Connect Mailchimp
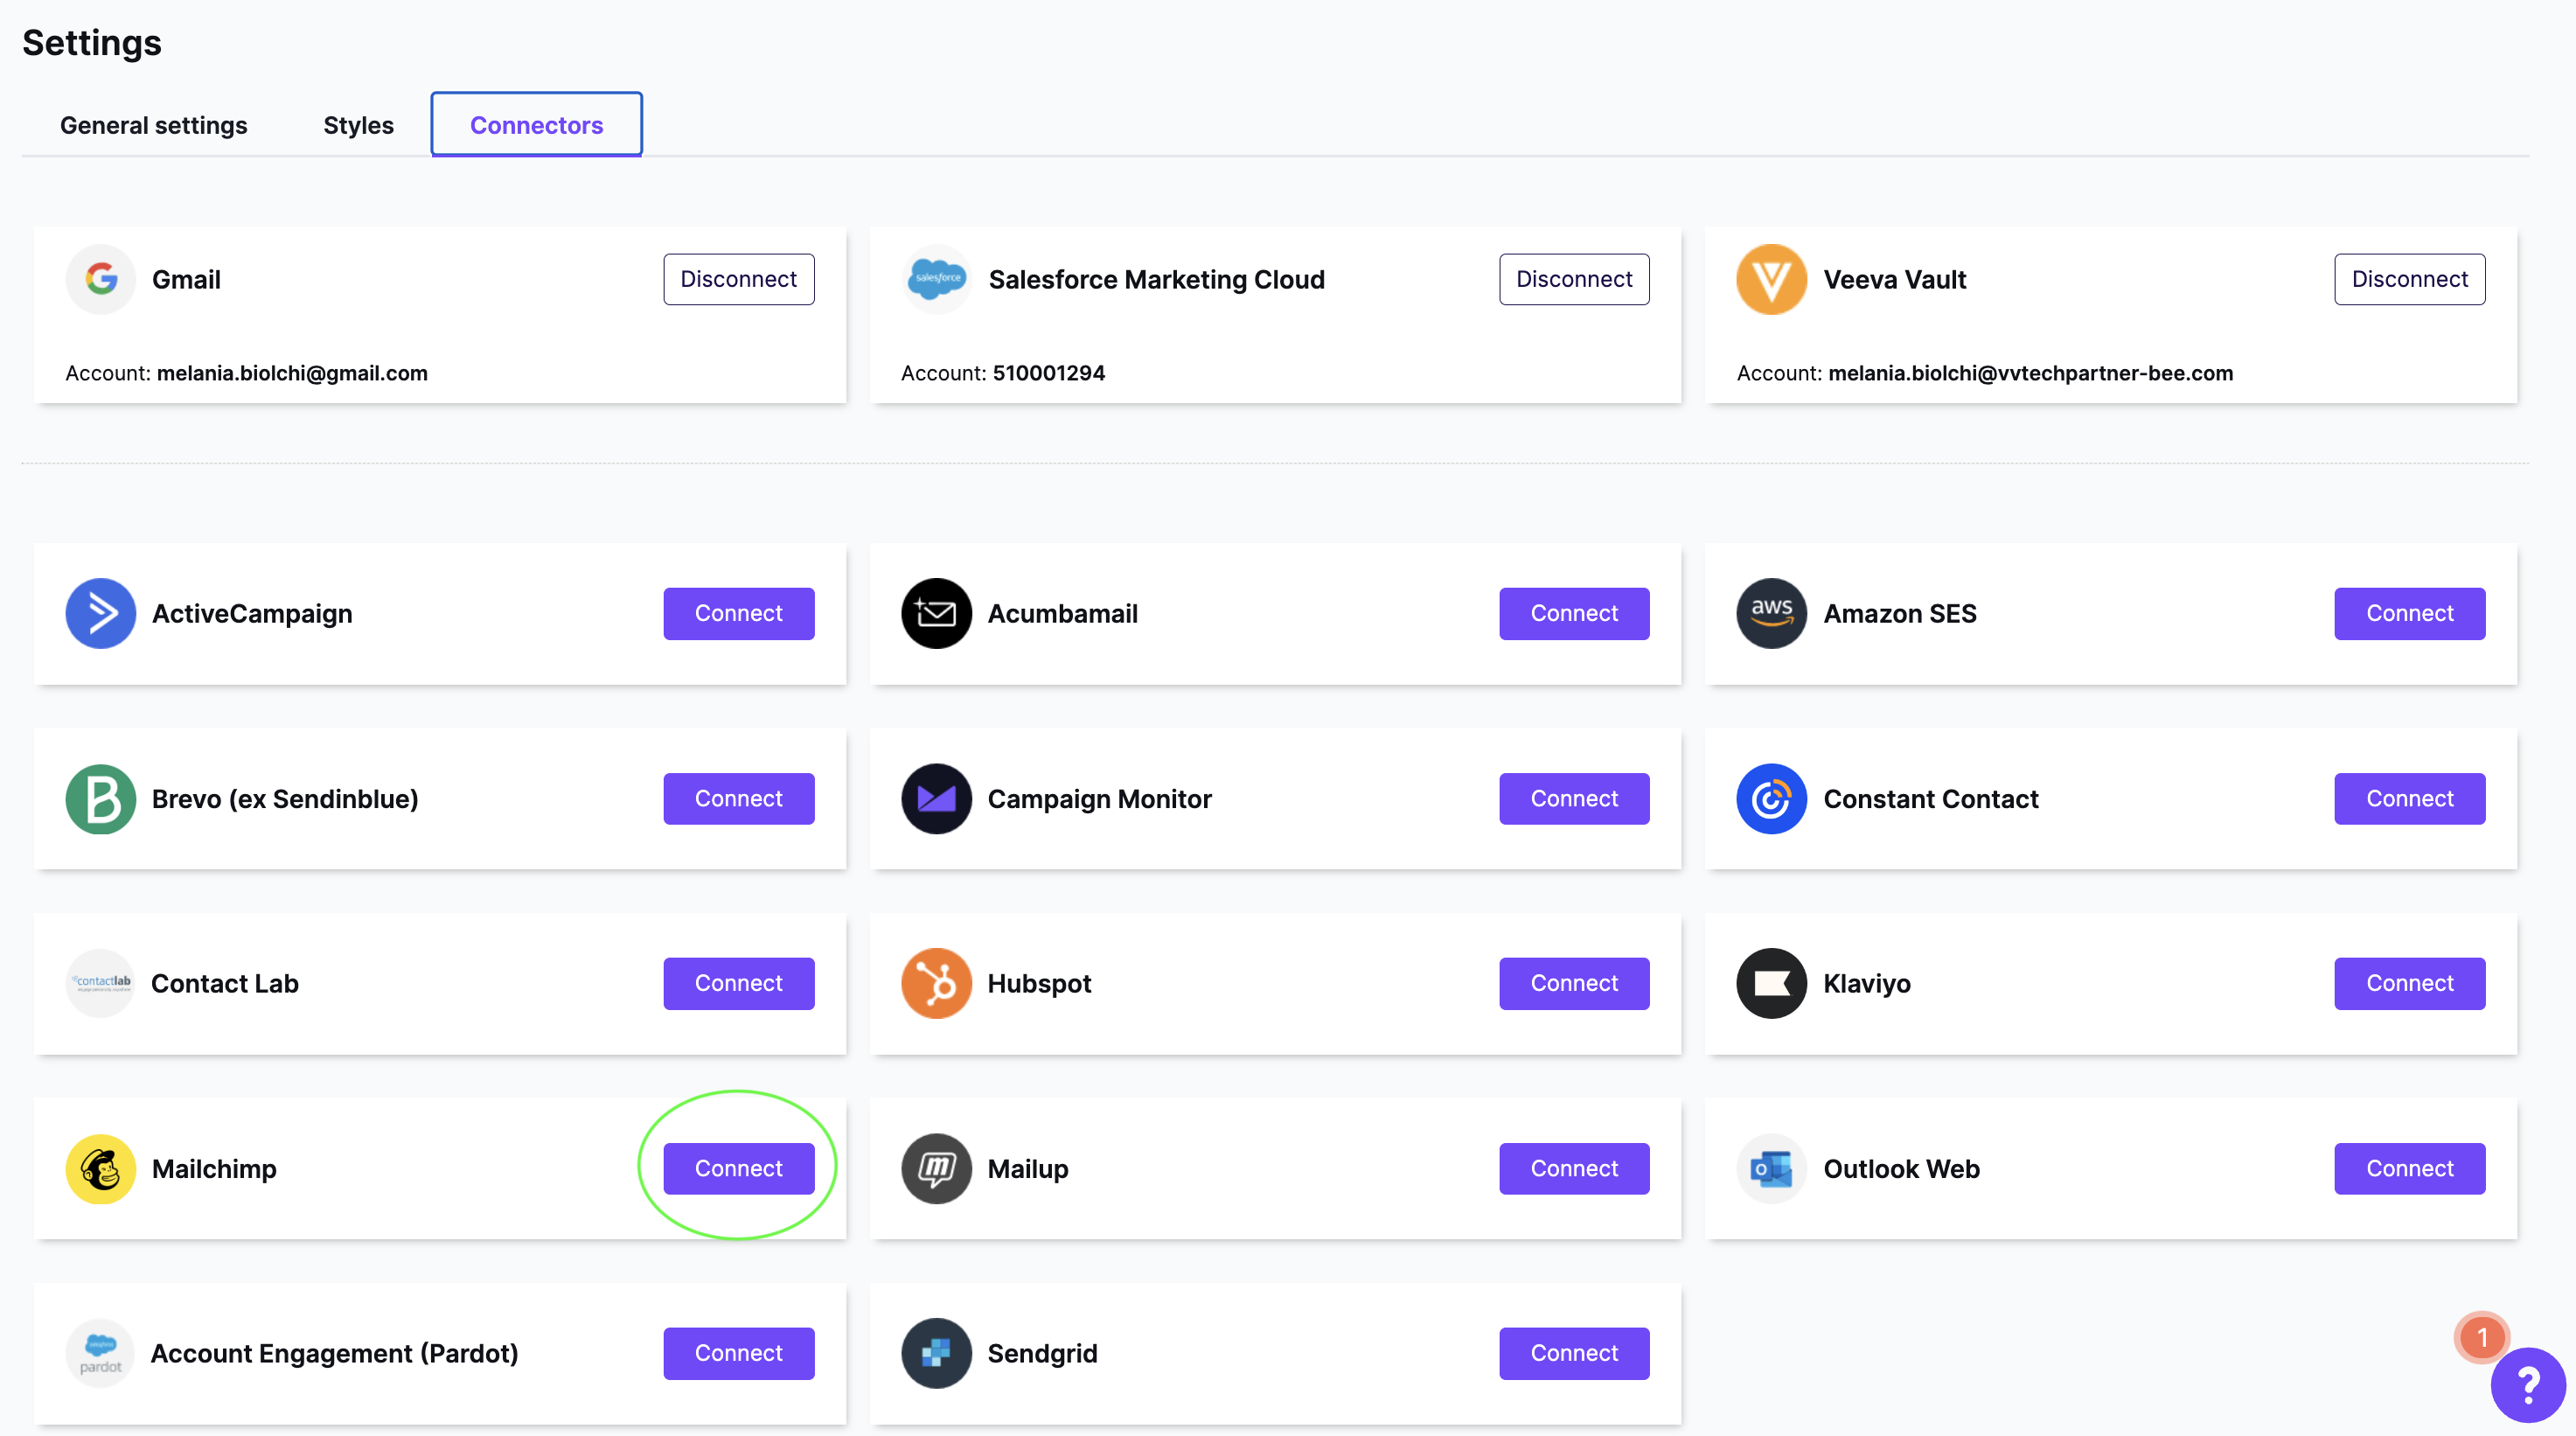The width and height of the screenshot is (2576, 1436). point(738,1169)
